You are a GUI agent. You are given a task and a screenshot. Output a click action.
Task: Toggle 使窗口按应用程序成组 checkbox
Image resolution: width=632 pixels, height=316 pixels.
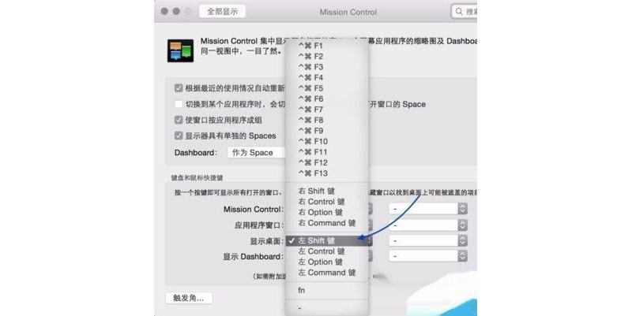tap(179, 120)
